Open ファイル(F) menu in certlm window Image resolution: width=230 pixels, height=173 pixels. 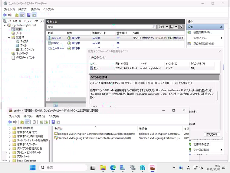(x=15, y=116)
